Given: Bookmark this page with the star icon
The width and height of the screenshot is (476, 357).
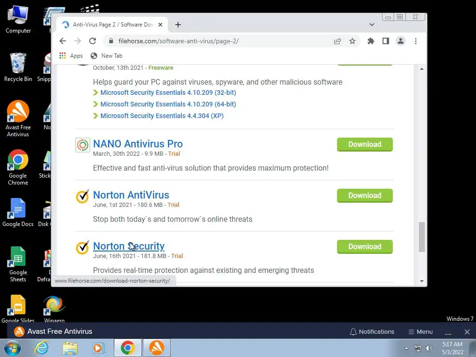Looking at the screenshot, I should (x=352, y=41).
